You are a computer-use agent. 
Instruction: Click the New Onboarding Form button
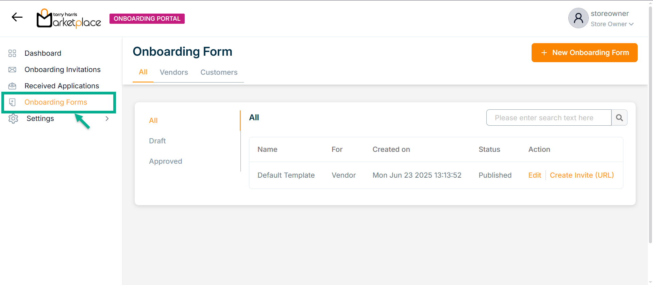click(x=584, y=53)
